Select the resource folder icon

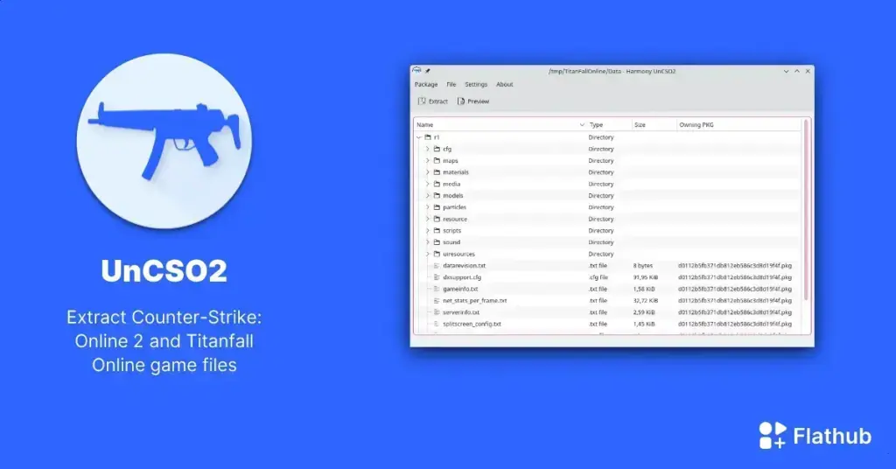[x=437, y=219]
